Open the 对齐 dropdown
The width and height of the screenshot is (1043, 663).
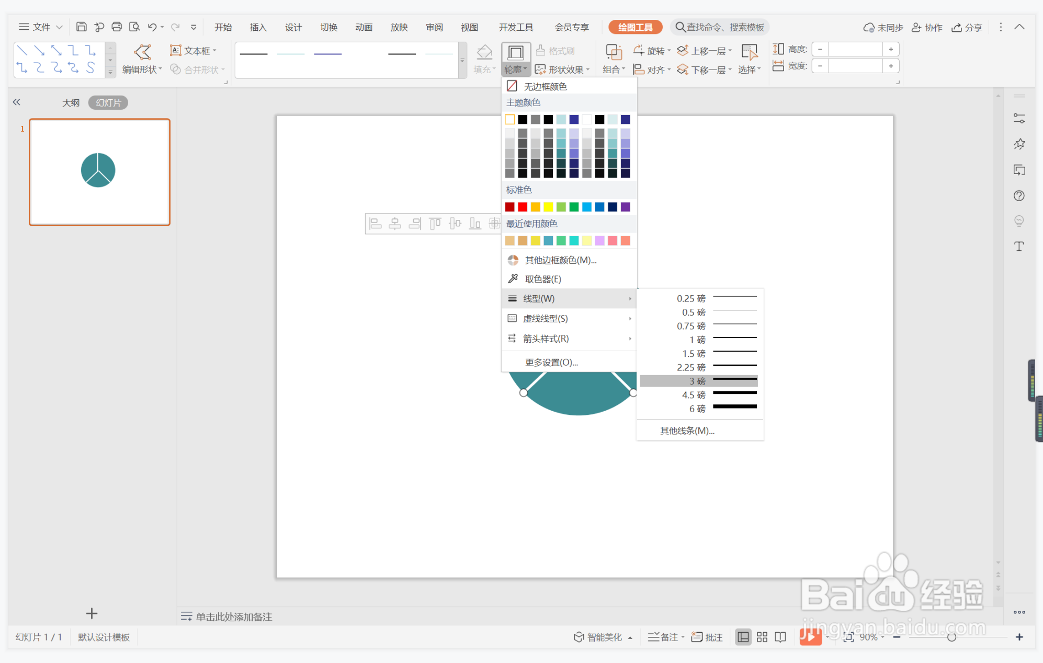pyautogui.click(x=652, y=69)
